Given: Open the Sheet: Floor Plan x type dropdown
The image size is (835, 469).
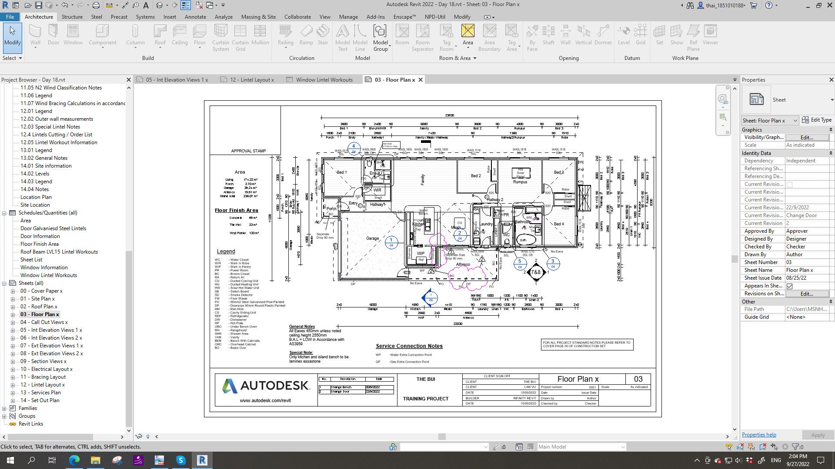Looking at the screenshot, I should pyautogui.click(x=795, y=121).
